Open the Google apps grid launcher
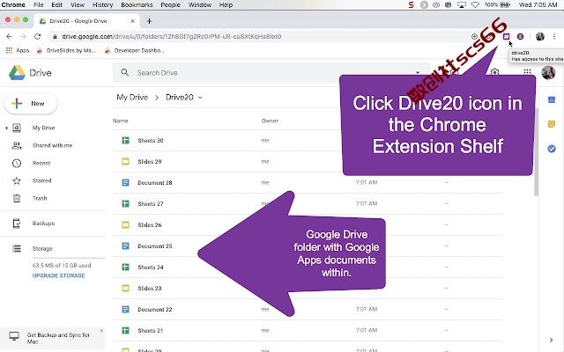This screenshot has height=352, width=564. point(527,72)
